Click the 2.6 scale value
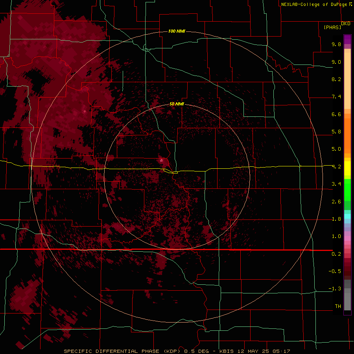The height and width of the screenshot is (354, 354). [x=336, y=202]
